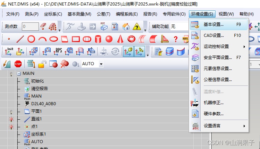Click the 测点数 input field
Screen dimensions: 260x149
click(x=30, y=26)
